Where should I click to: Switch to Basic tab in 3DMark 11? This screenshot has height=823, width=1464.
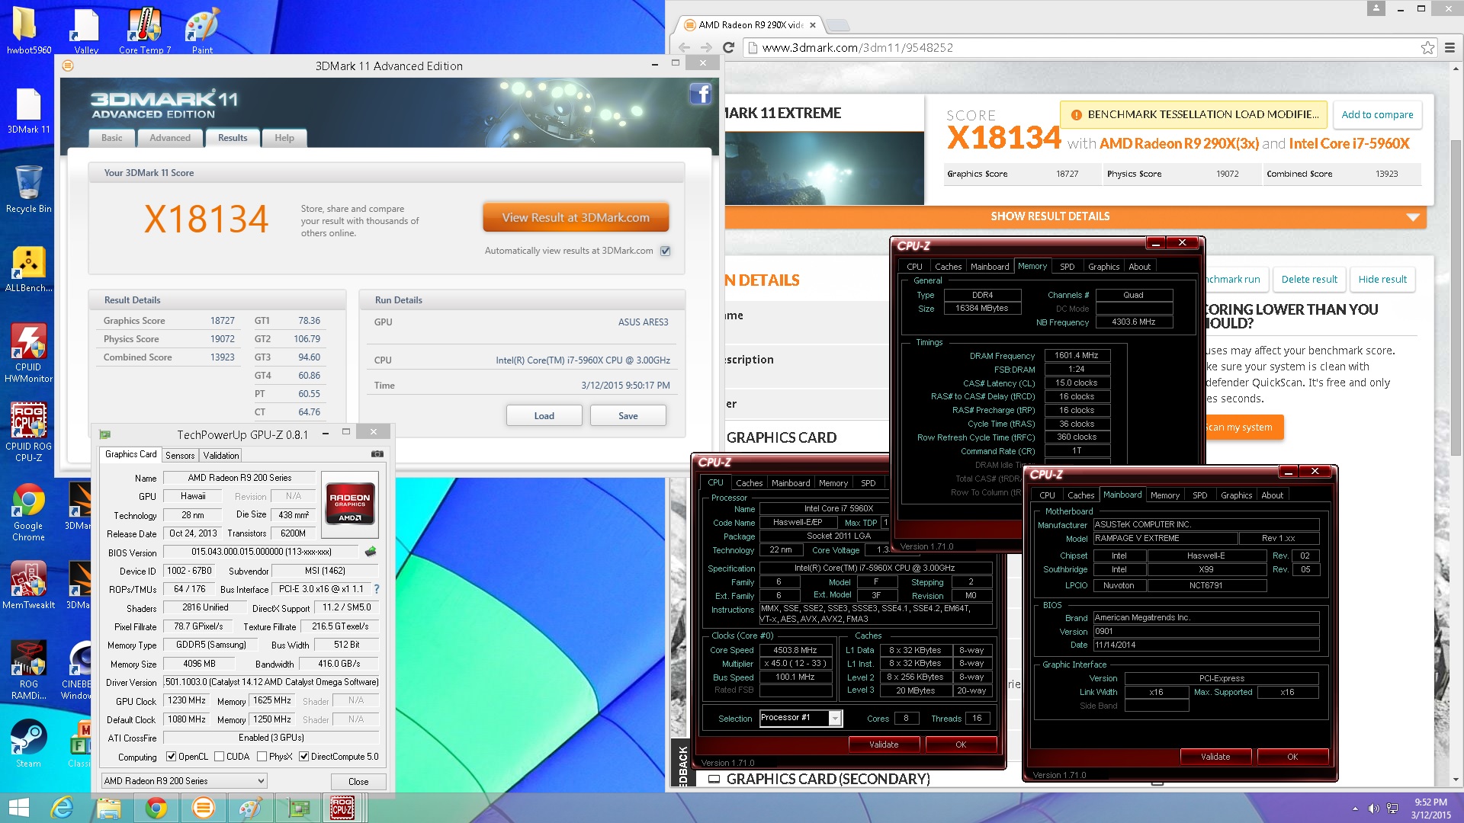pos(112,138)
